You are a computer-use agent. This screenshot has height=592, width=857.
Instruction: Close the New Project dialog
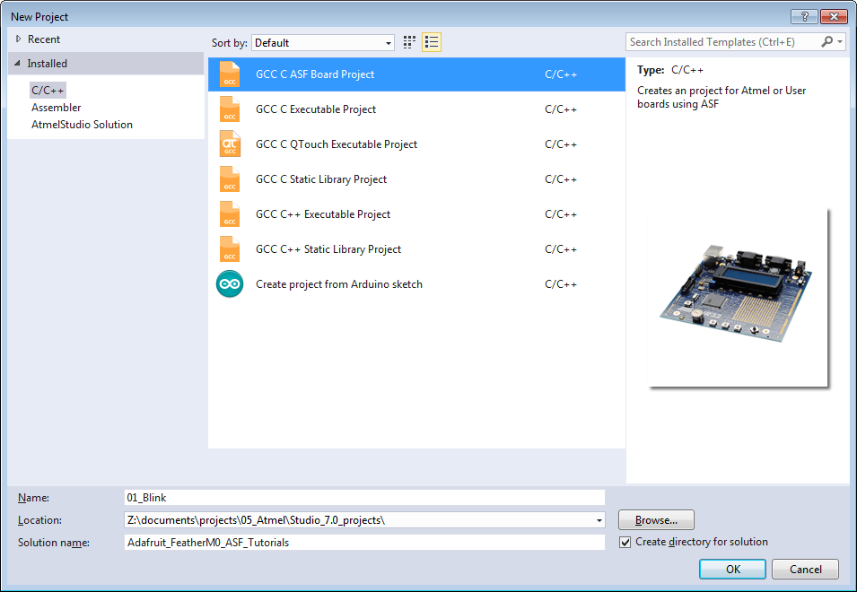pos(834,17)
